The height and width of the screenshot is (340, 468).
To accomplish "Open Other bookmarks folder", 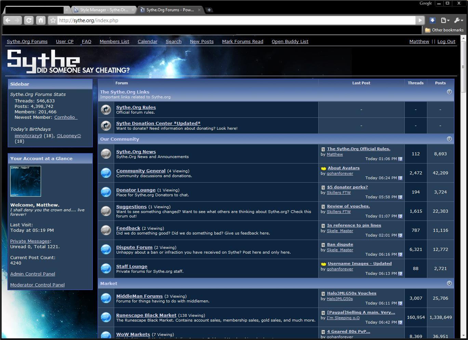I will (444, 30).
